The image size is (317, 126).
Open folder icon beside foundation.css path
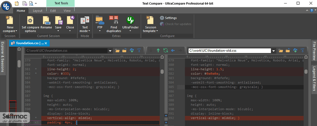coord(117,51)
